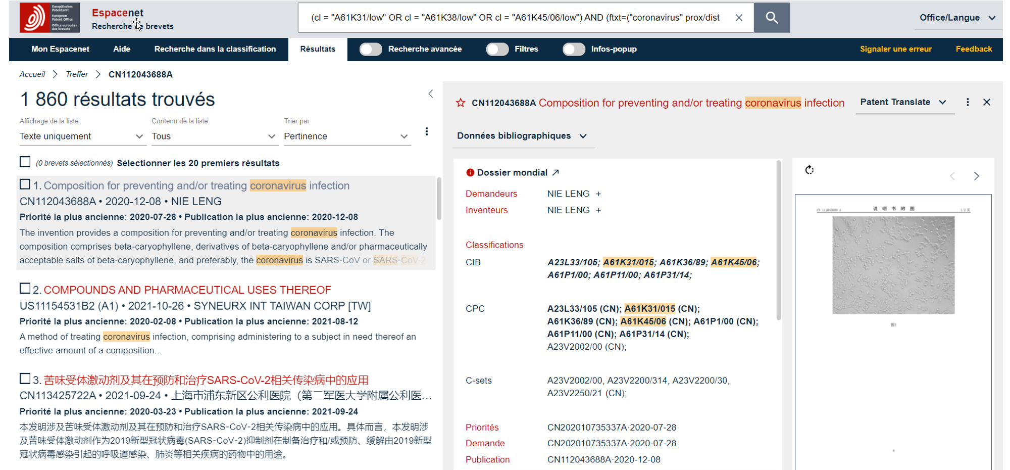Enable the Recherche avancée toggle

pyautogui.click(x=371, y=49)
